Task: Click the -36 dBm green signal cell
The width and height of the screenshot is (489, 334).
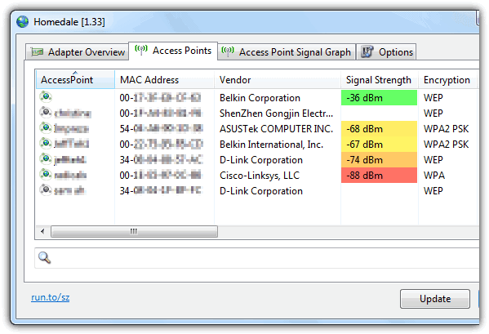Action: [x=380, y=98]
